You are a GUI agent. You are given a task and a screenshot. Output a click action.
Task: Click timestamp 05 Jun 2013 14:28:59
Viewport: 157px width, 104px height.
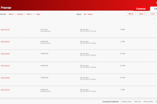point(88,55)
